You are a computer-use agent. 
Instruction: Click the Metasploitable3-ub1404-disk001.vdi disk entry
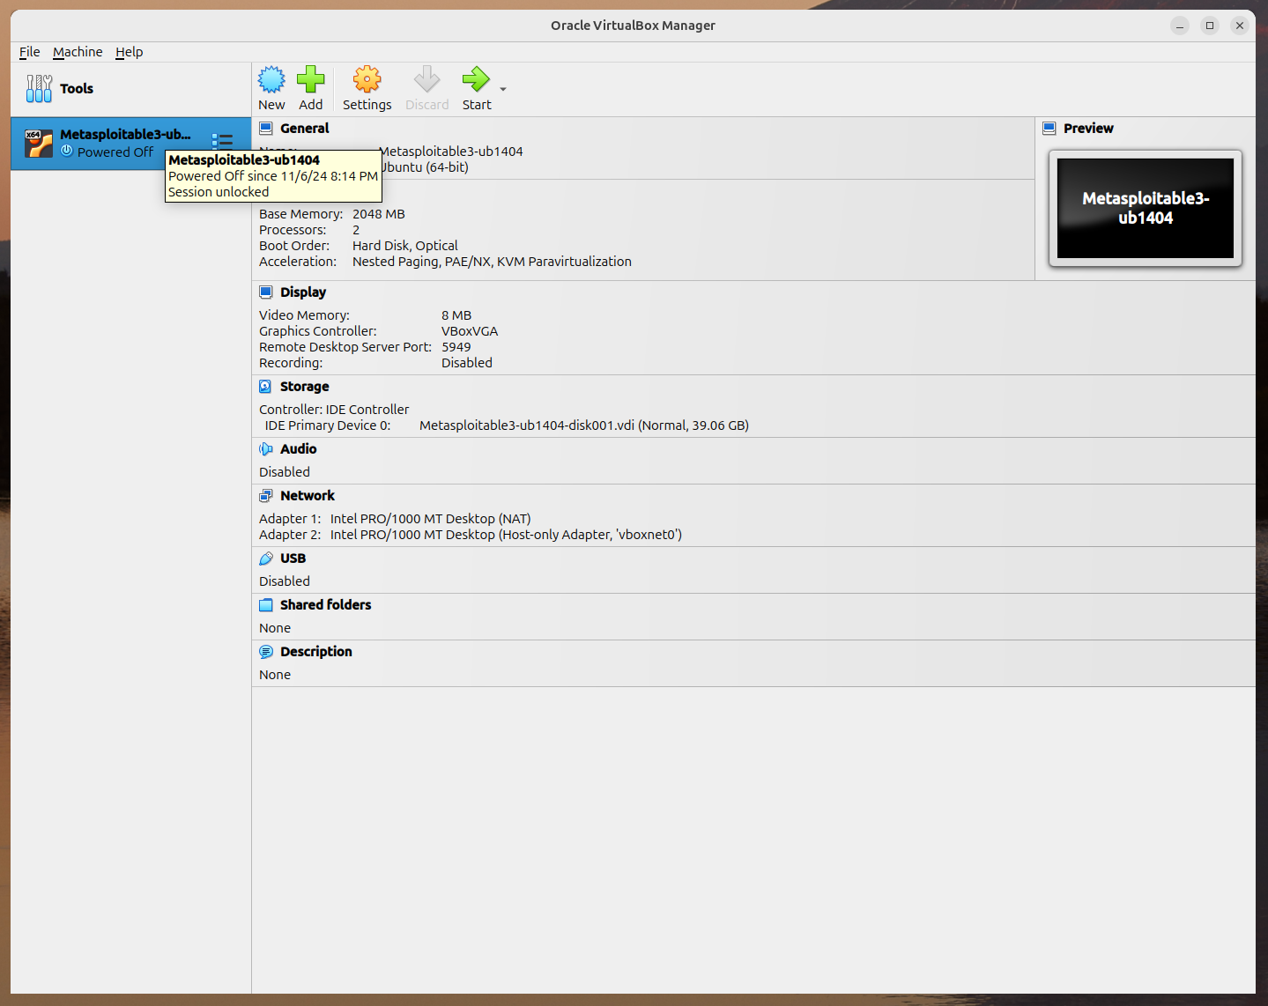(x=584, y=425)
